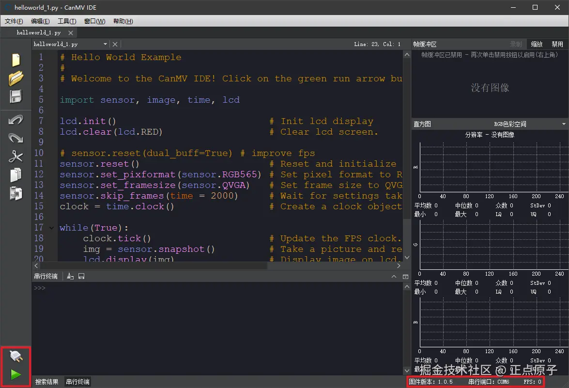
Task: Toggle the 缩放 zoom button
Action: [x=537, y=44]
